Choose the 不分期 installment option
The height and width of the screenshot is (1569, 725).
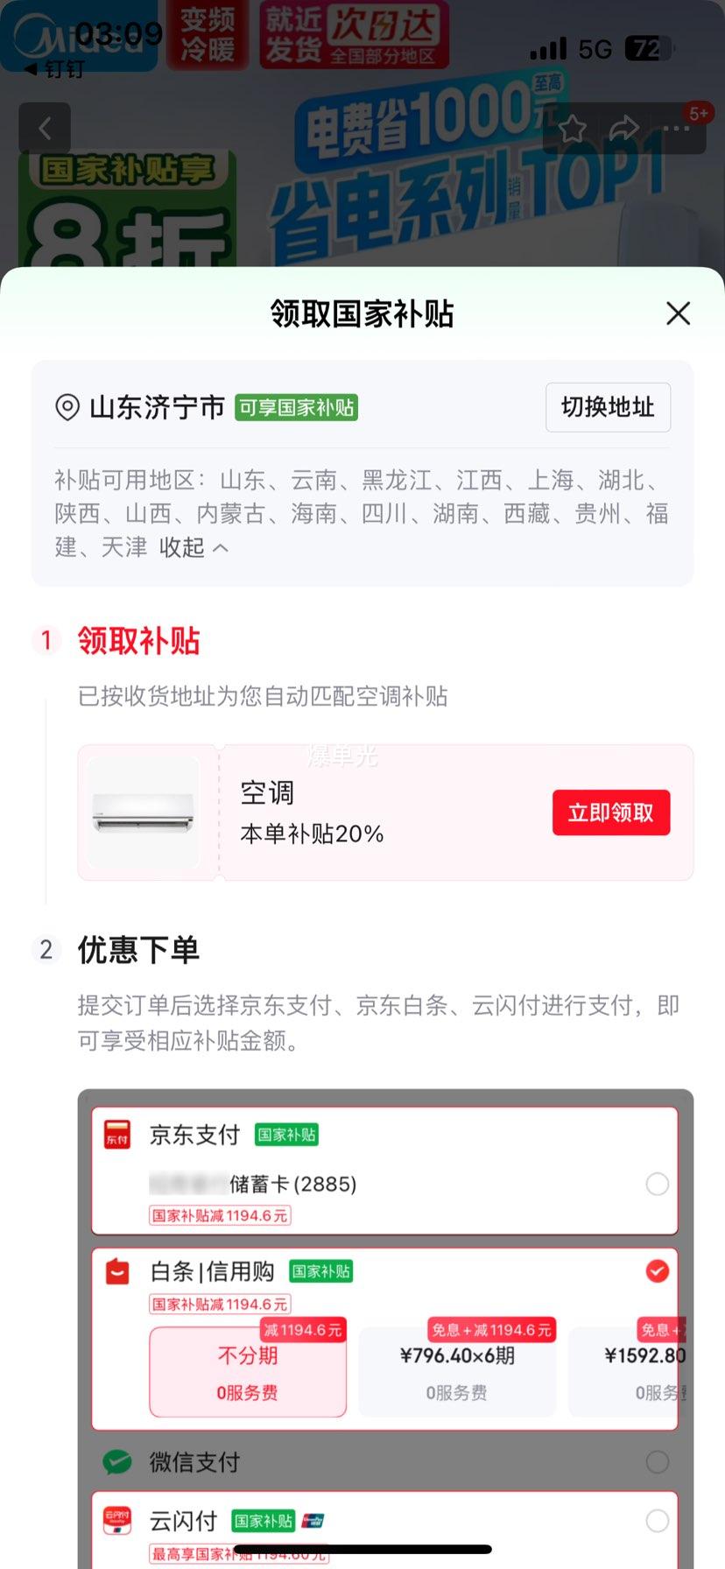coord(248,1372)
